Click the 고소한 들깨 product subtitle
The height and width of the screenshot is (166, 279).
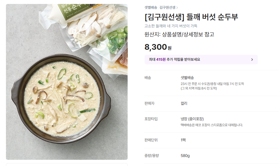coord(171,26)
